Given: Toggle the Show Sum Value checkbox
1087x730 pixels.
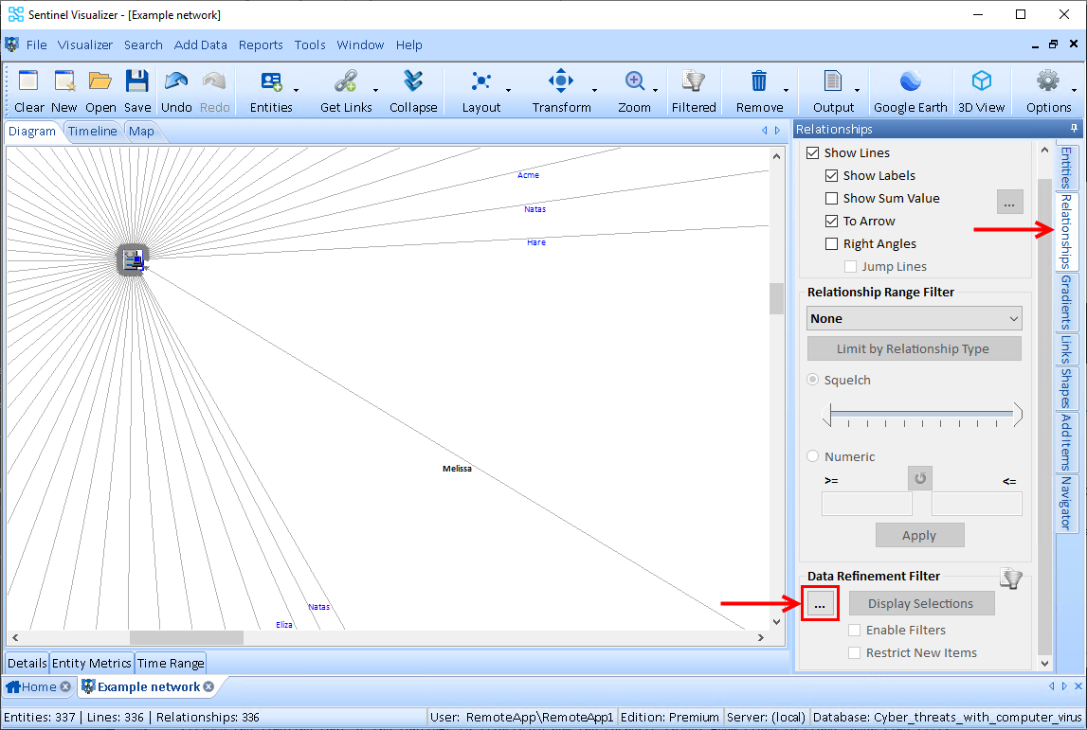Looking at the screenshot, I should pyautogui.click(x=832, y=198).
